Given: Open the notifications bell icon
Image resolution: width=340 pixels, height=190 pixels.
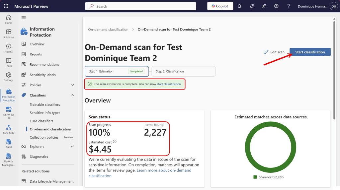Looking at the screenshot, I should point(239,6).
